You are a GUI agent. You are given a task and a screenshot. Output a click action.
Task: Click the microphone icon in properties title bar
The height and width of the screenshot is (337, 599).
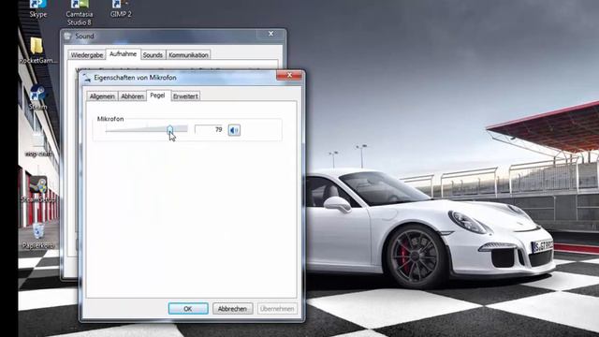coord(87,78)
